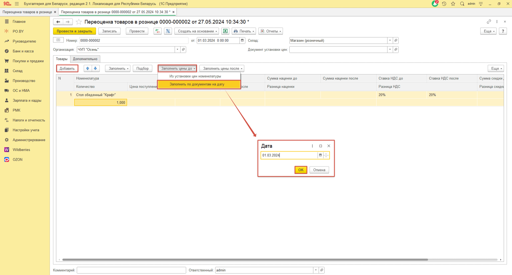The height and width of the screenshot is (275, 512).
Task: Open the Заполнить цены после dropdown
Action: pos(222,68)
